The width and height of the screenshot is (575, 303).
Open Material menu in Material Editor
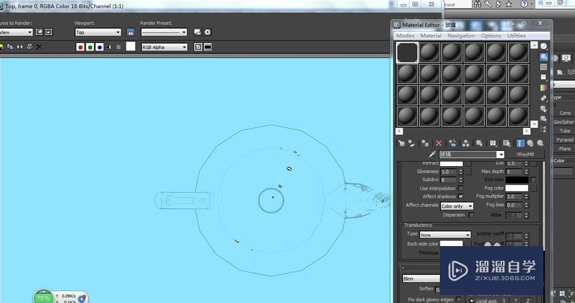click(431, 36)
